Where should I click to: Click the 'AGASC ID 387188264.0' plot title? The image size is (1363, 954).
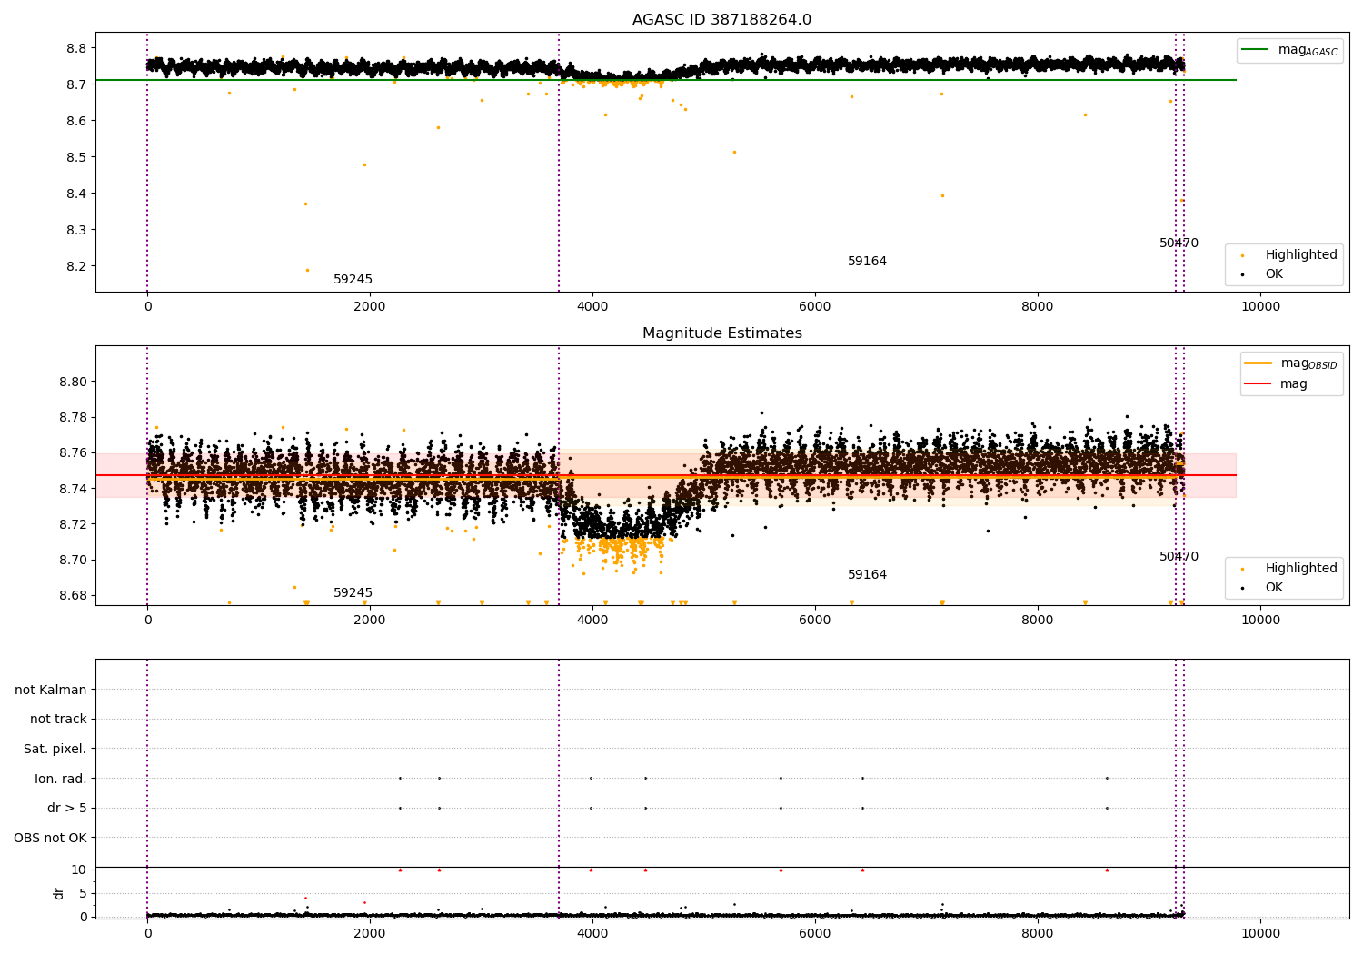tap(721, 20)
